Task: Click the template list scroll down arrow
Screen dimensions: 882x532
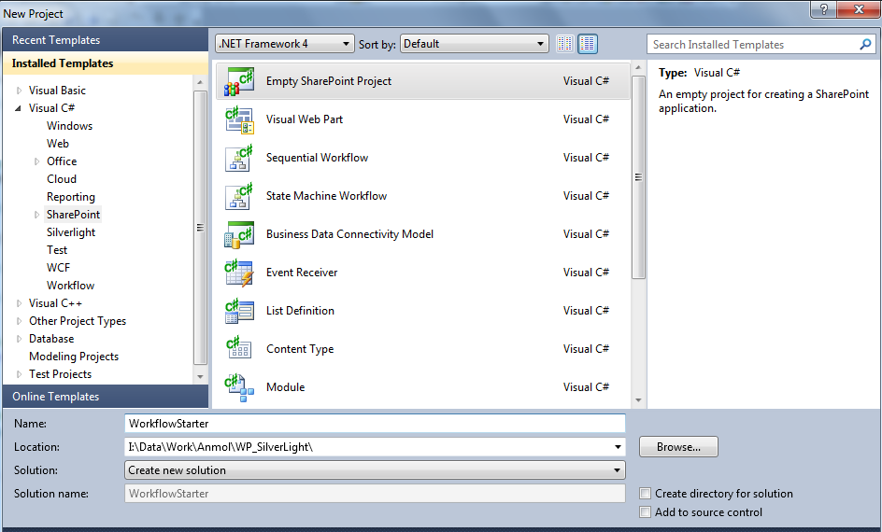Action: 638,400
